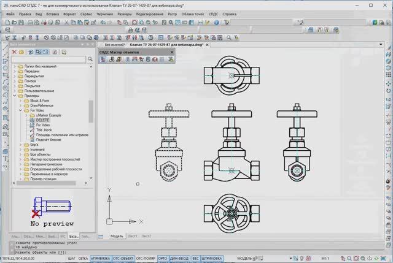The height and width of the screenshot is (263, 393).
Task: Close the СПДС Мастер объектов palette
Action: pyautogui.click(x=172, y=52)
